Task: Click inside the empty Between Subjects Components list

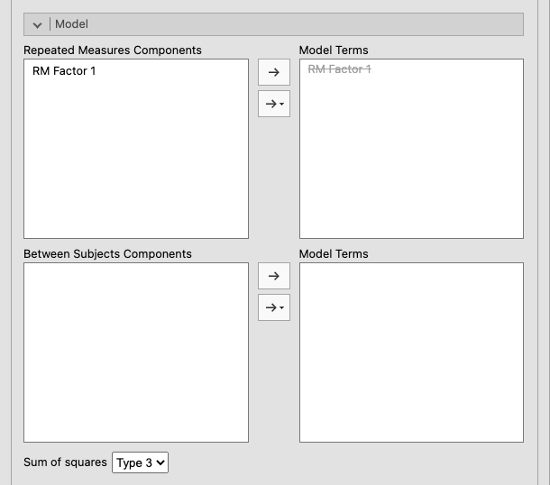Action: [x=135, y=352]
